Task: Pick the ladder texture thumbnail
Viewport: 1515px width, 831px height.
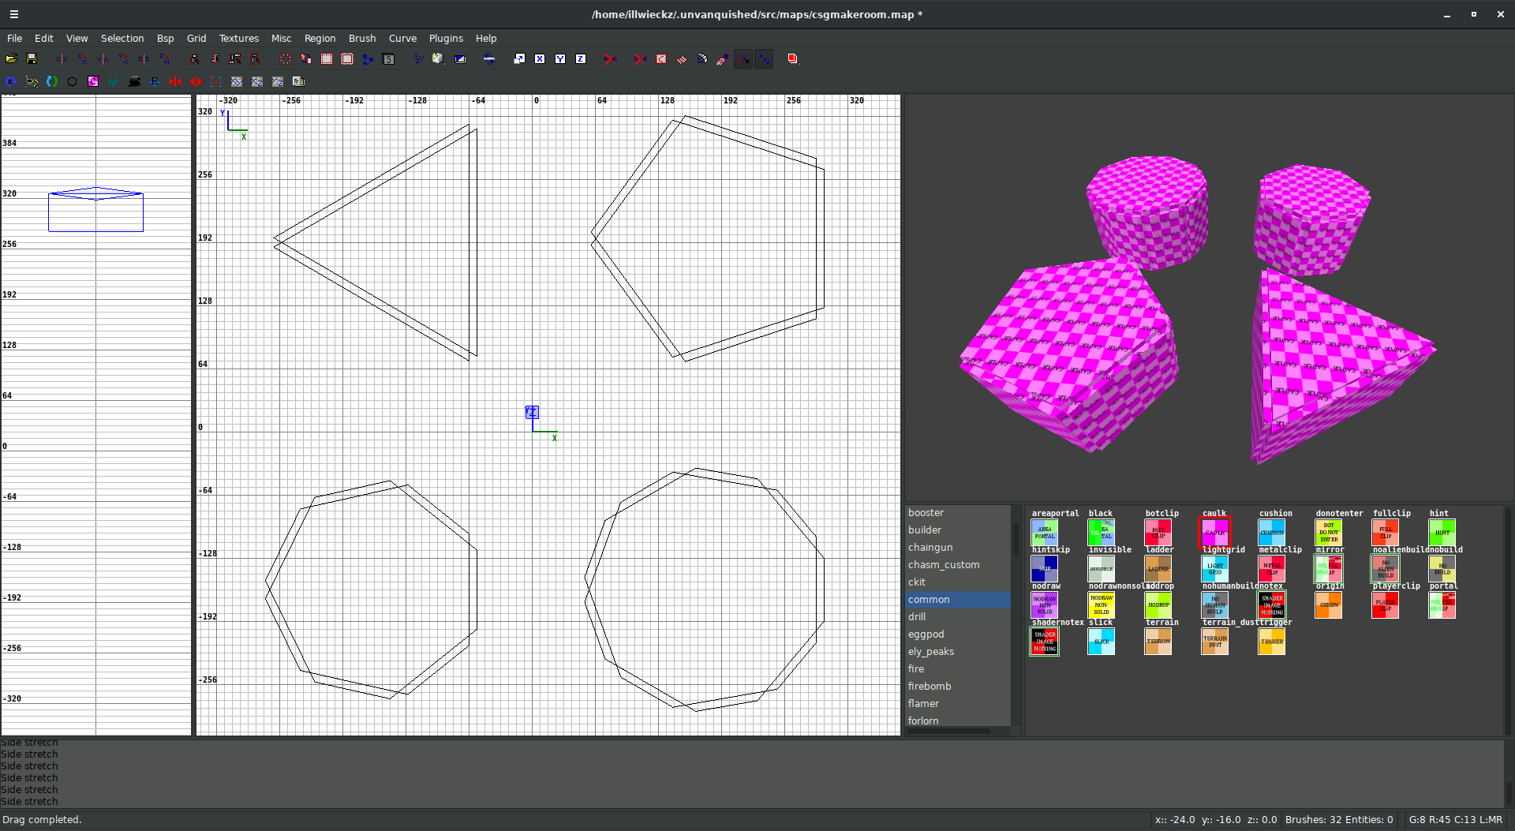Action: (x=1158, y=568)
